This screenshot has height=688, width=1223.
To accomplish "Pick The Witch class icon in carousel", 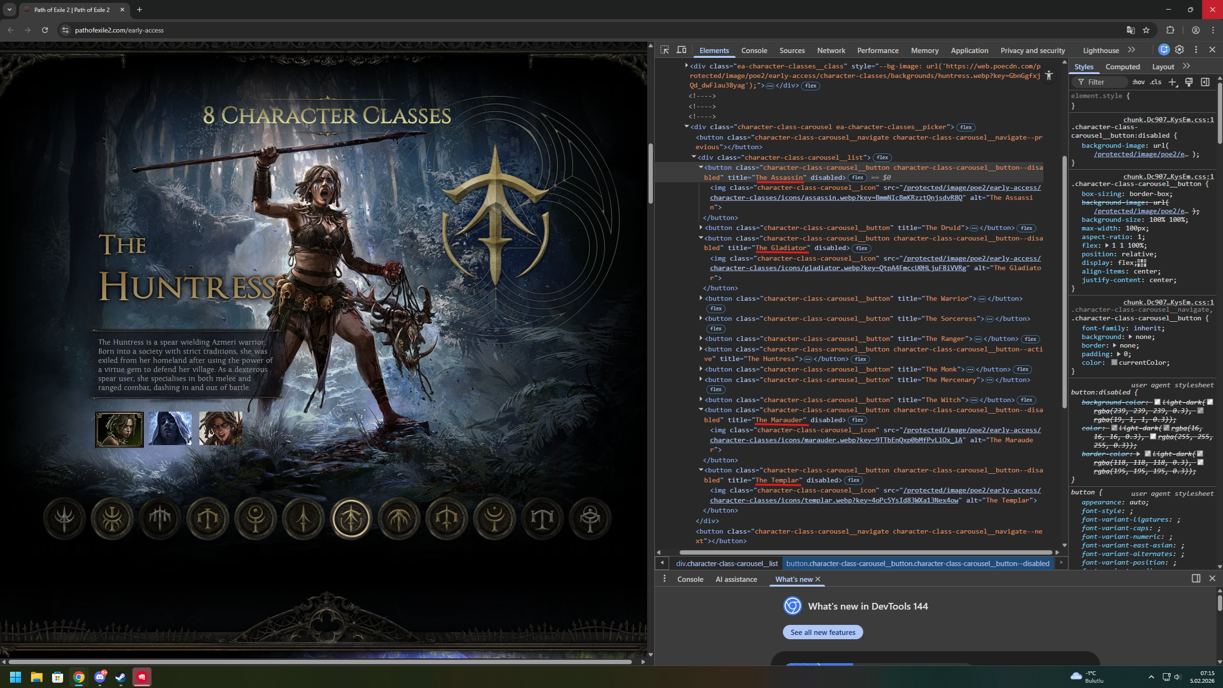I will coord(495,518).
